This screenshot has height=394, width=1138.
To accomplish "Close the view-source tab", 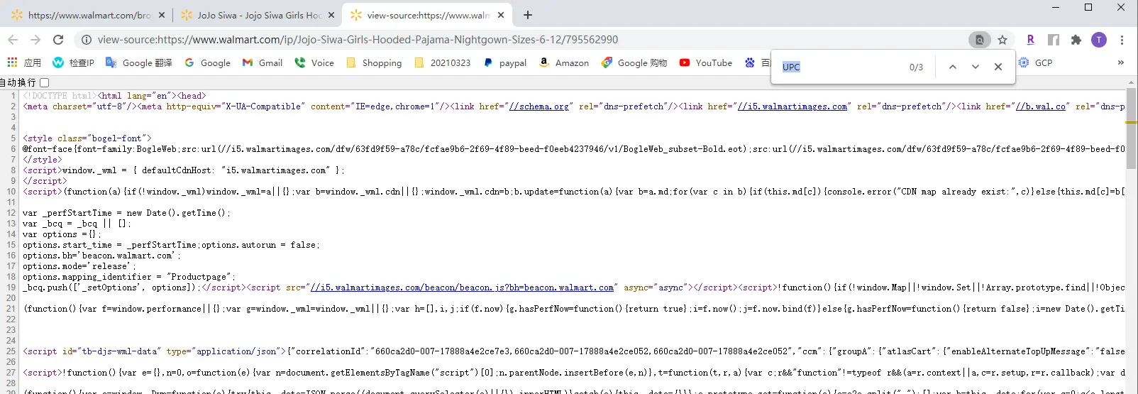I will (x=501, y=15).
